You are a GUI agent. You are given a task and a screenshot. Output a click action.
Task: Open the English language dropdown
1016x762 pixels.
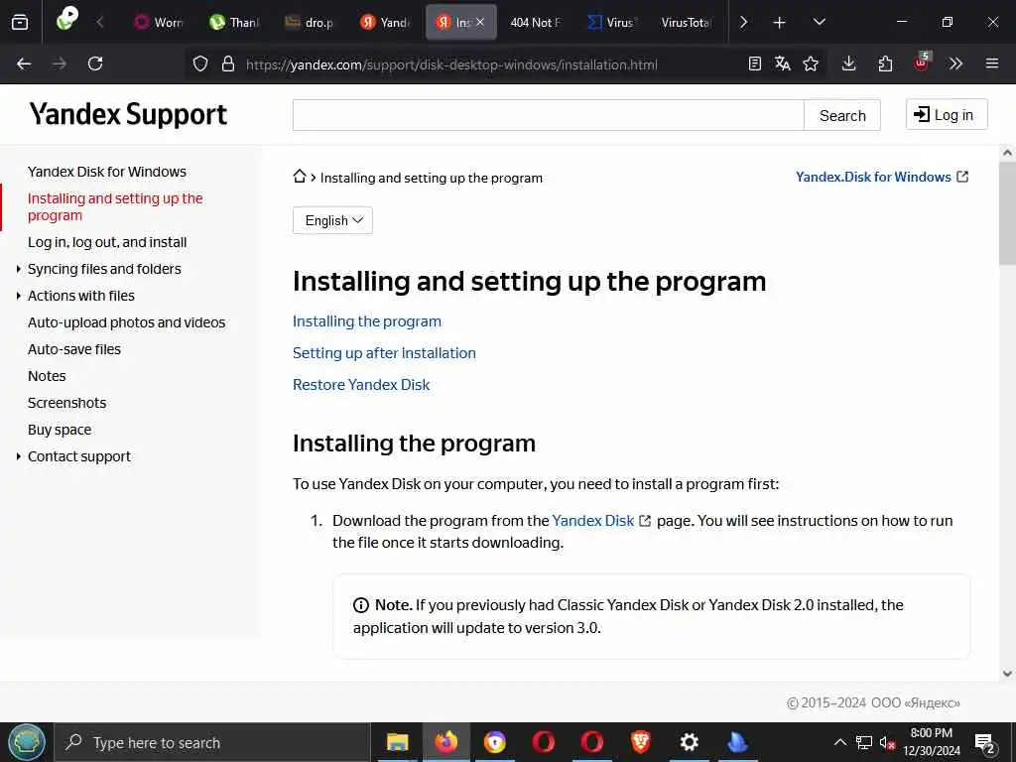[332, 220]
